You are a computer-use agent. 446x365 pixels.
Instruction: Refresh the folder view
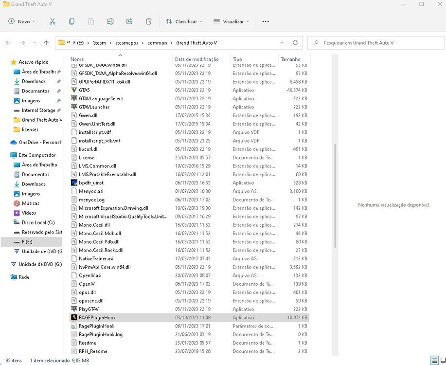click(x=296, y=43)
